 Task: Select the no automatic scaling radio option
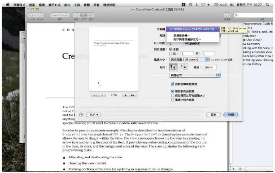coord(173,91)
